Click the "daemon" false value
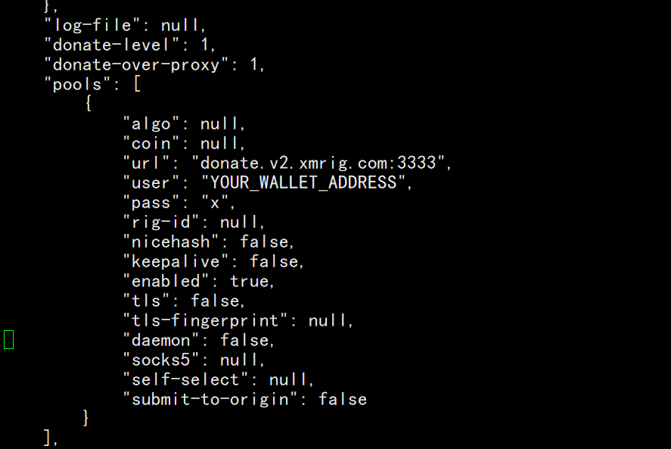The width and height of the screenshot is (671, 449). click(x=244, y=341)
